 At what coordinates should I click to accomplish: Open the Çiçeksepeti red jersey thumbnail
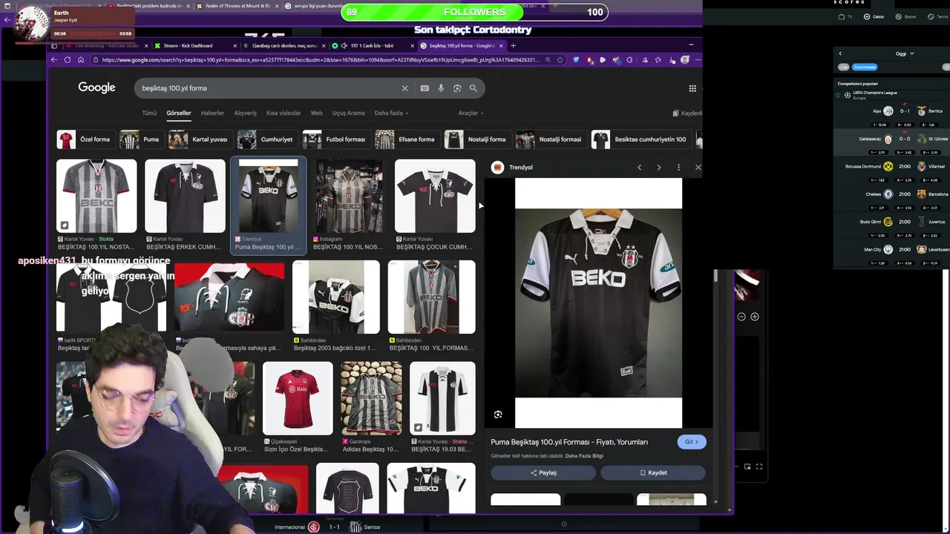[298, 398]
